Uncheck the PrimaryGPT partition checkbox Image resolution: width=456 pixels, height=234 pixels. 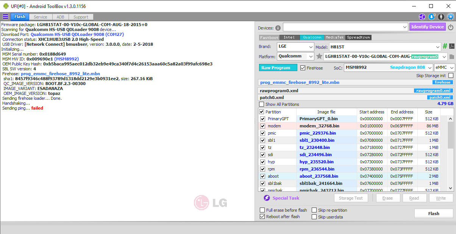(262, 119)
